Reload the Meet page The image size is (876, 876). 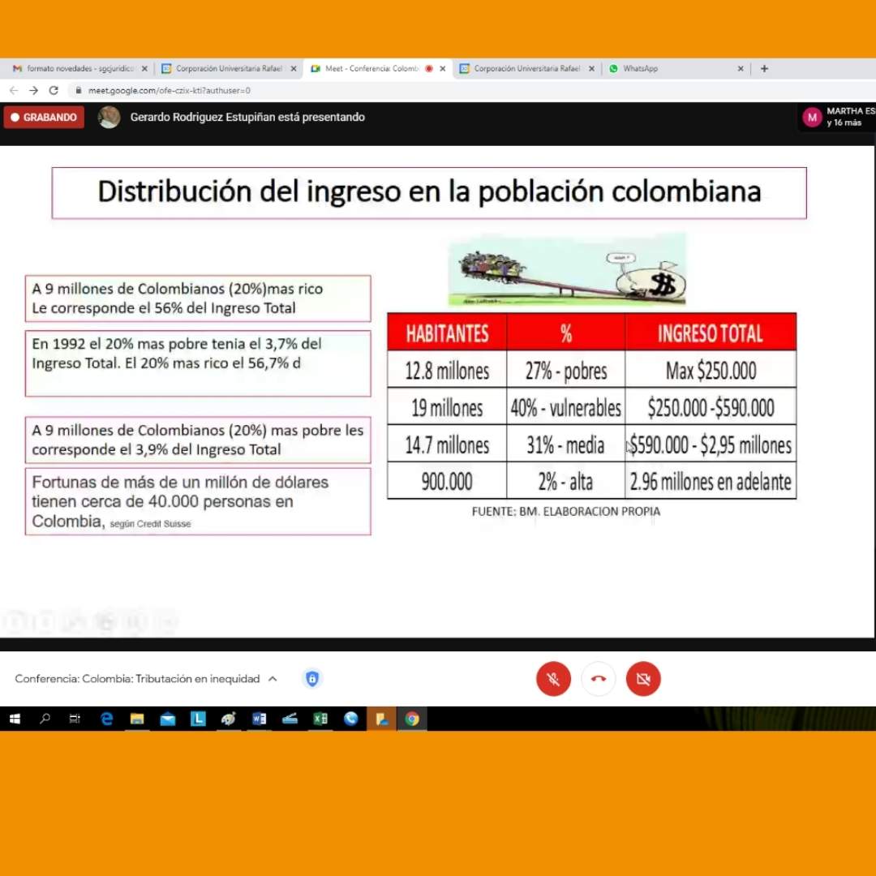pos(54,91)
